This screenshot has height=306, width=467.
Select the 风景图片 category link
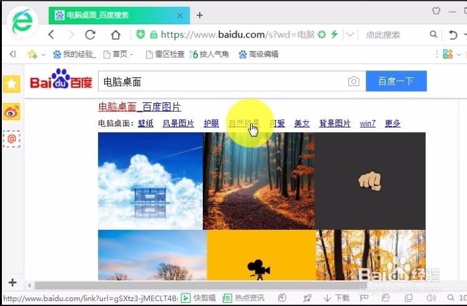179,124
